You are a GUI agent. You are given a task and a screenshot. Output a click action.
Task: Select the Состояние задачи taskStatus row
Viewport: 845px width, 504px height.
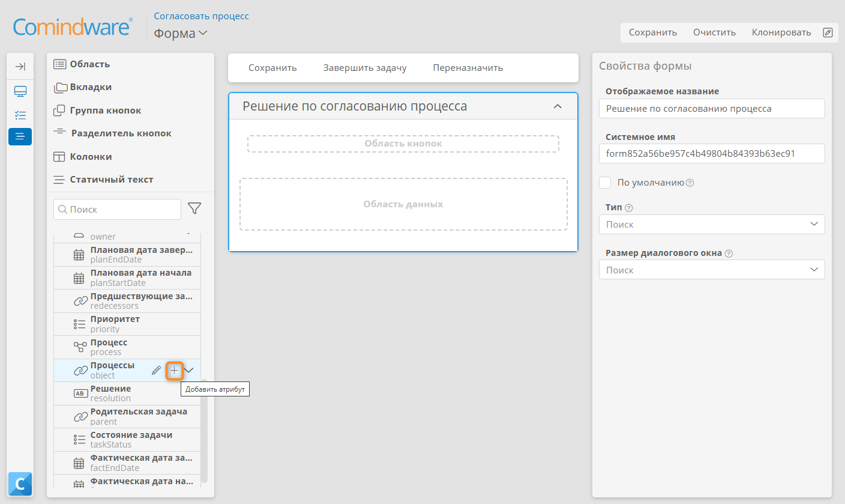click(127, 440)
